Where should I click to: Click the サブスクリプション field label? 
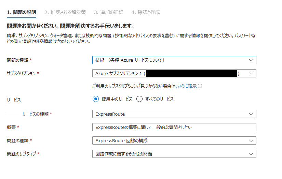coord(21,73)
